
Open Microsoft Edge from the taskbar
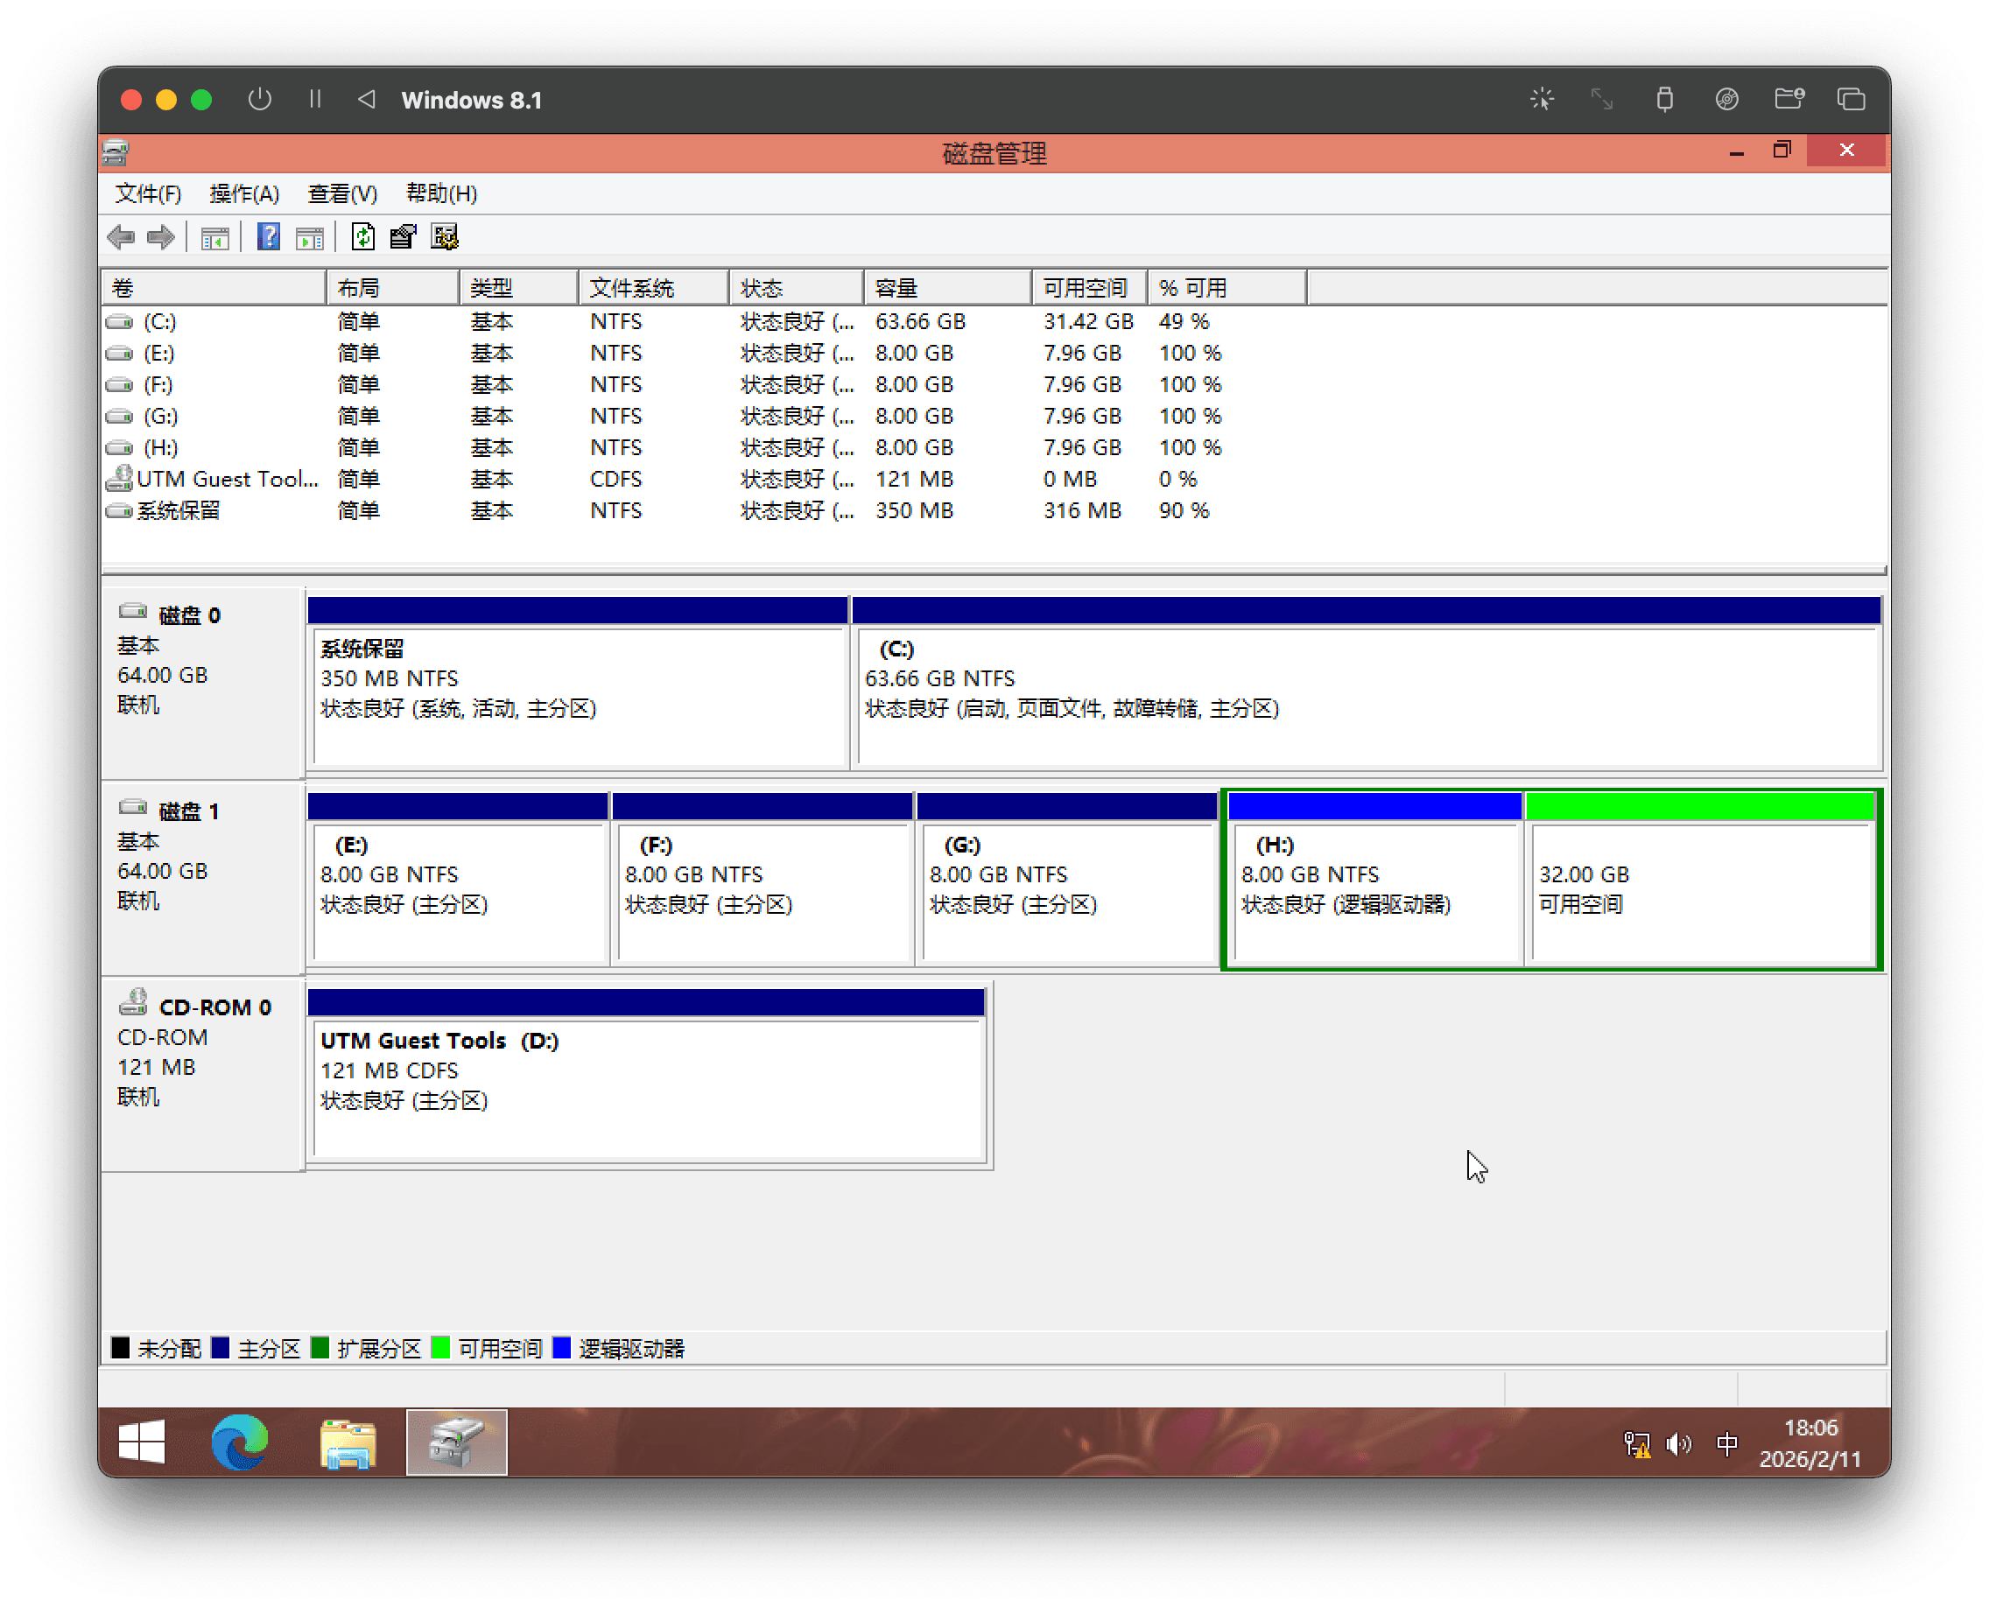click(x=240, y=1442)
